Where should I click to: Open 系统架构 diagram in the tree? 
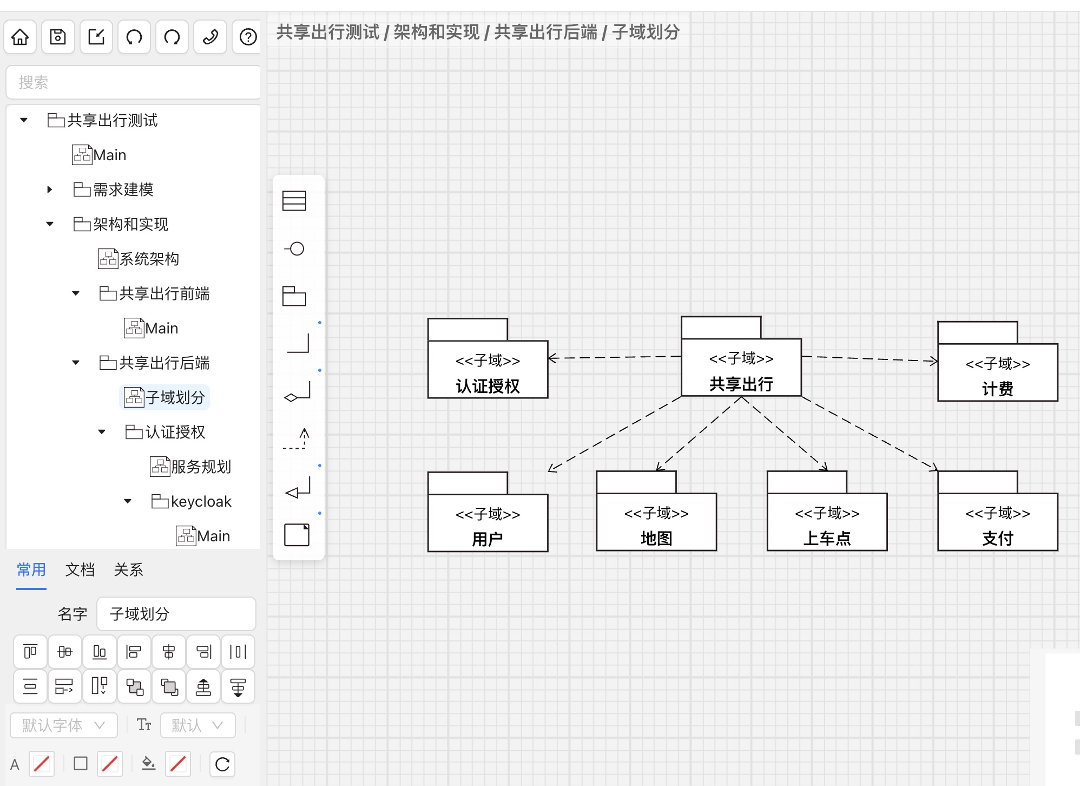coord(139,259)
